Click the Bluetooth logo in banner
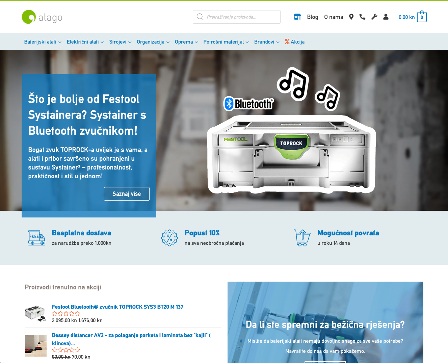Image resolution: width=448 pixels, height=363 pixels. pos(249,104)
